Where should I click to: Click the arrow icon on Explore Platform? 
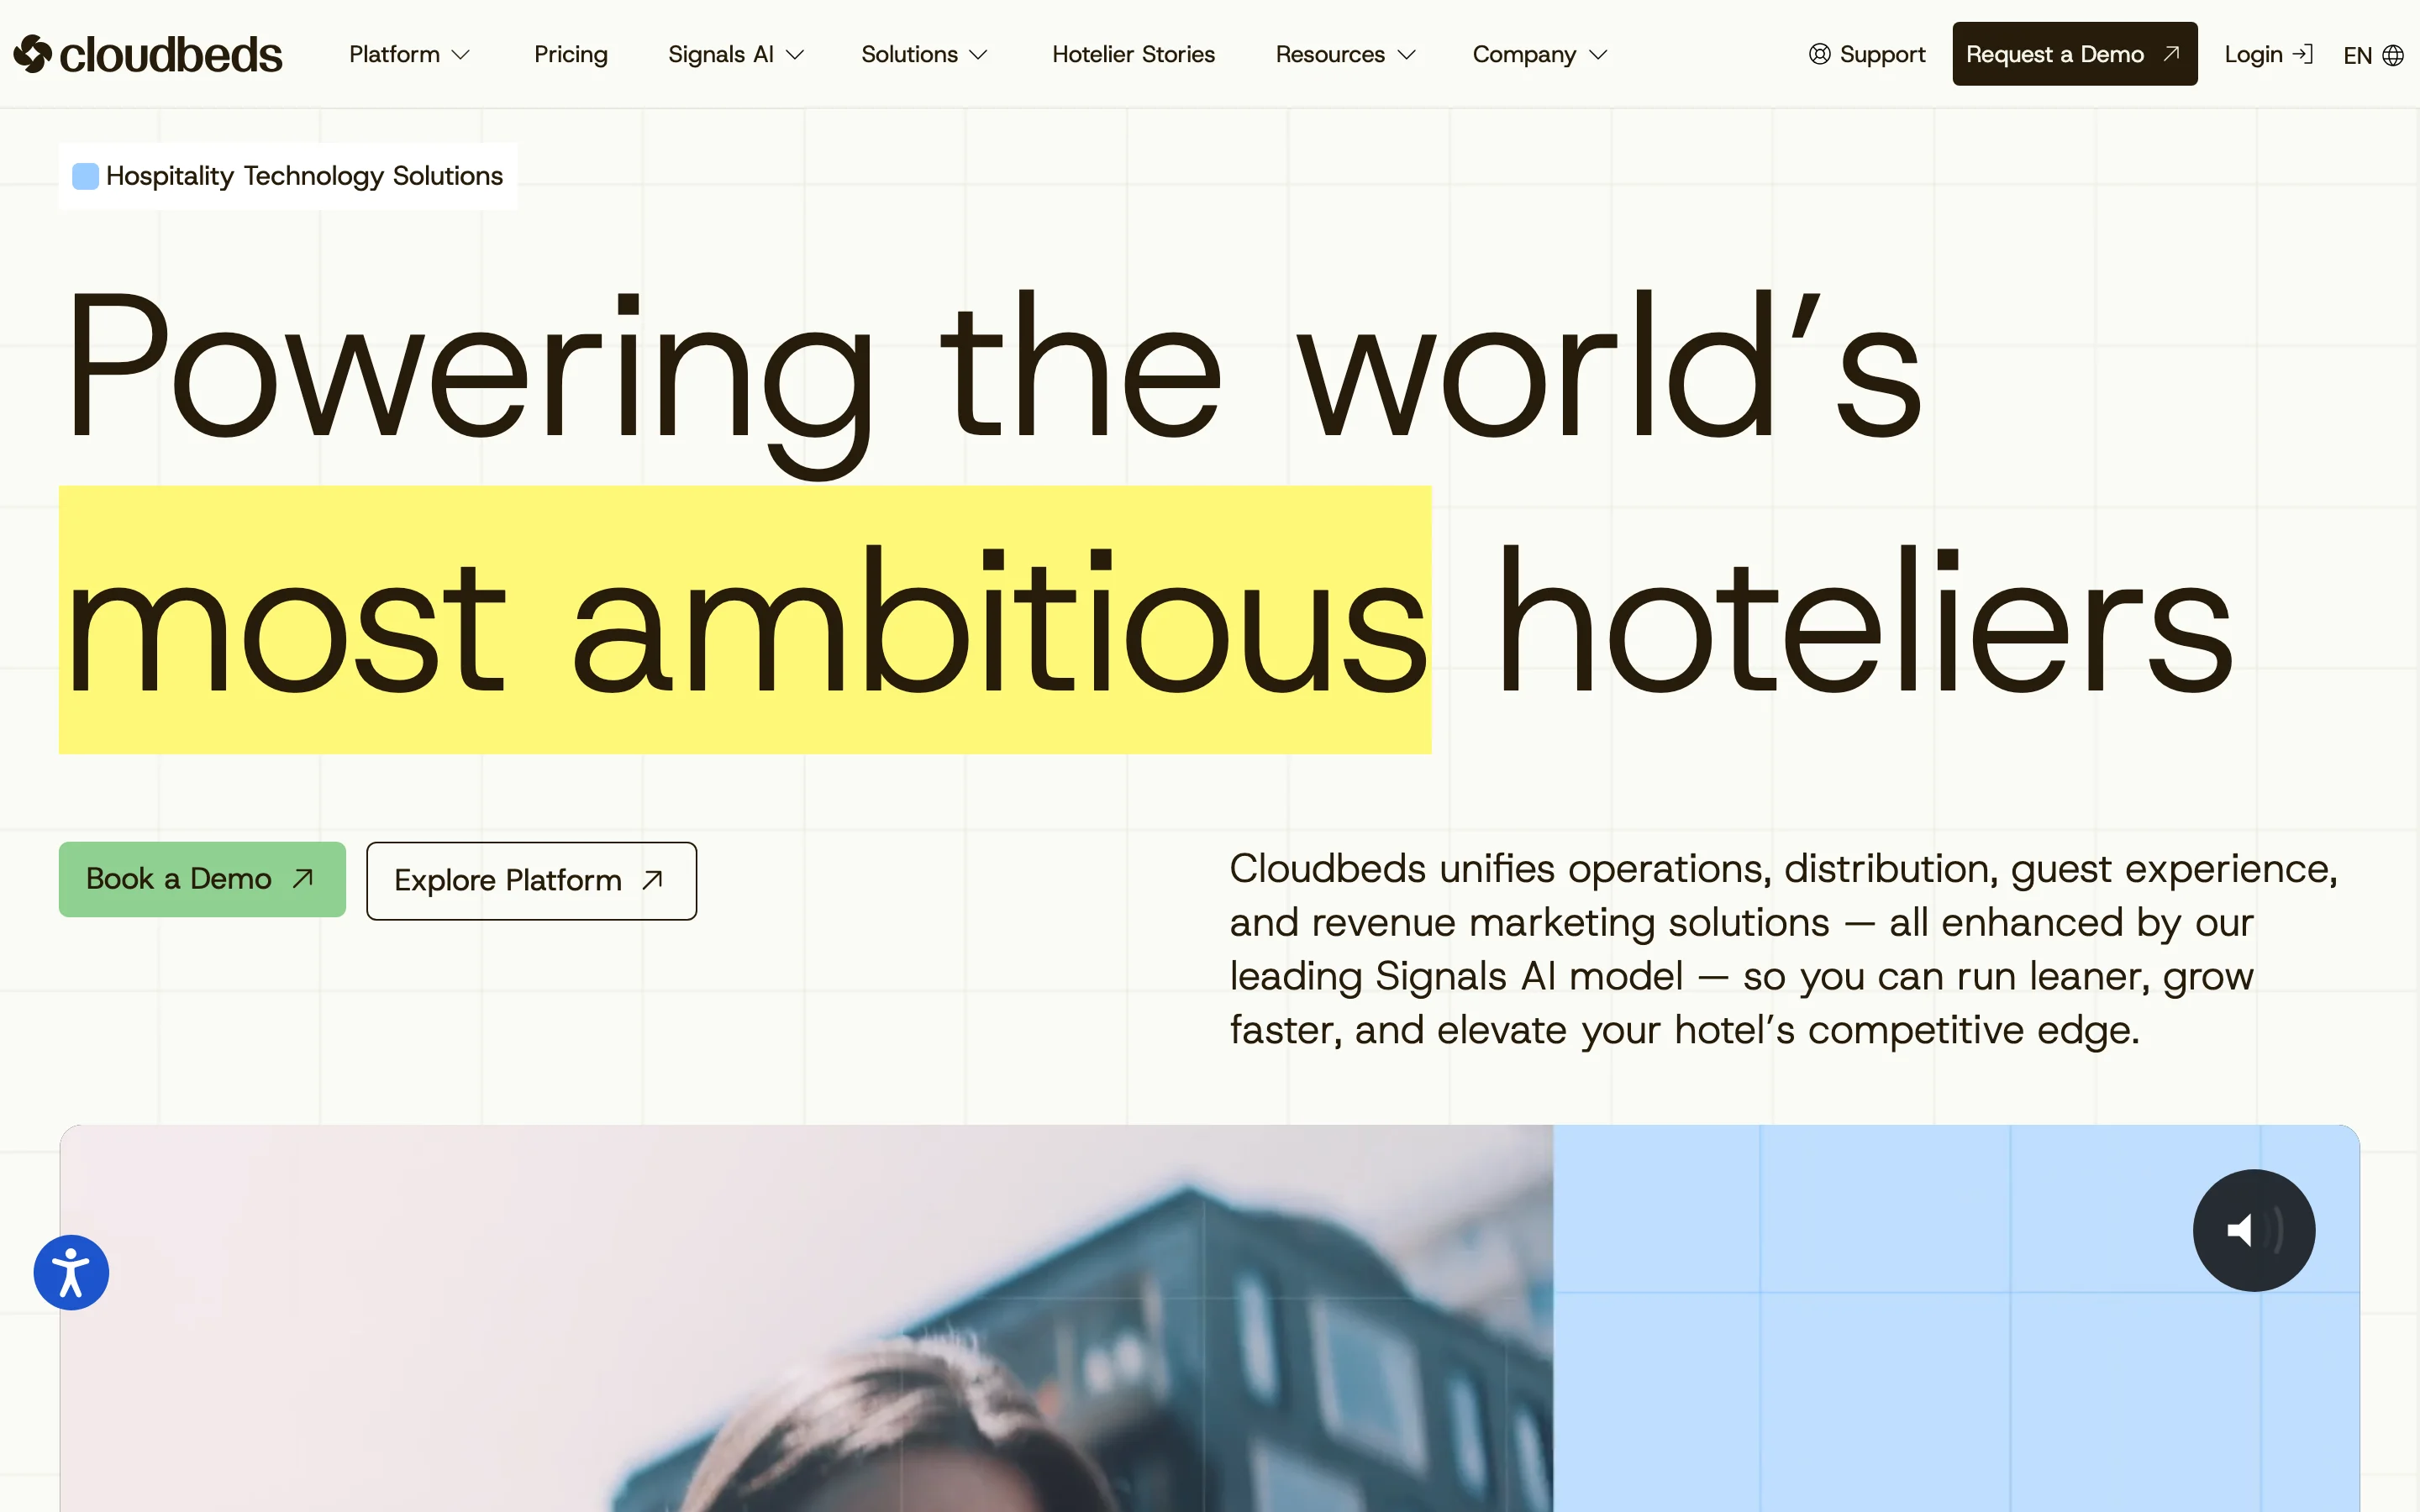tap(653, 880)
